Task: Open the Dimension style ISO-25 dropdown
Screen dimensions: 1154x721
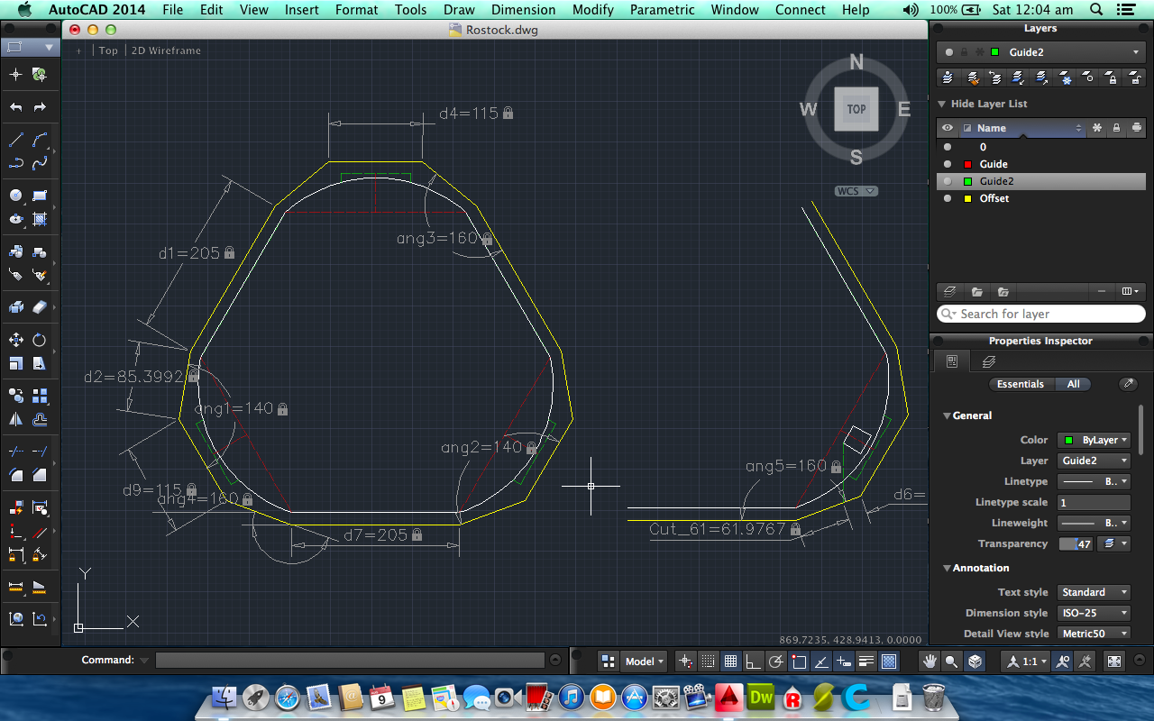Action: click(x=1094, y=613)
